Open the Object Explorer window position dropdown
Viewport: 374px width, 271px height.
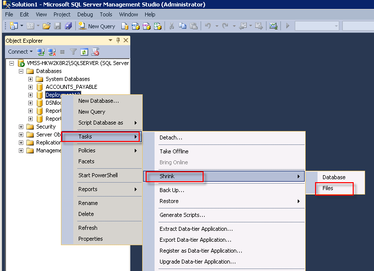tap(110, 40)
